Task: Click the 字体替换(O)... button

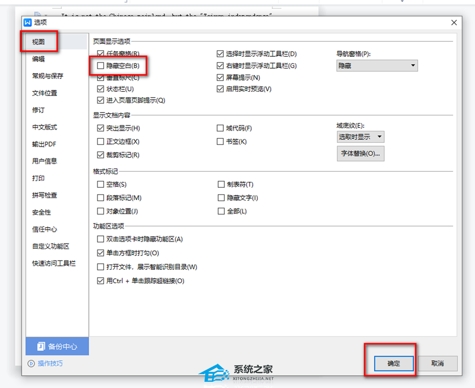Action: [361, 153]
